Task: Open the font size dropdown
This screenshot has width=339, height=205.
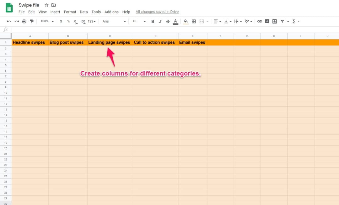Action: (138, 21)
